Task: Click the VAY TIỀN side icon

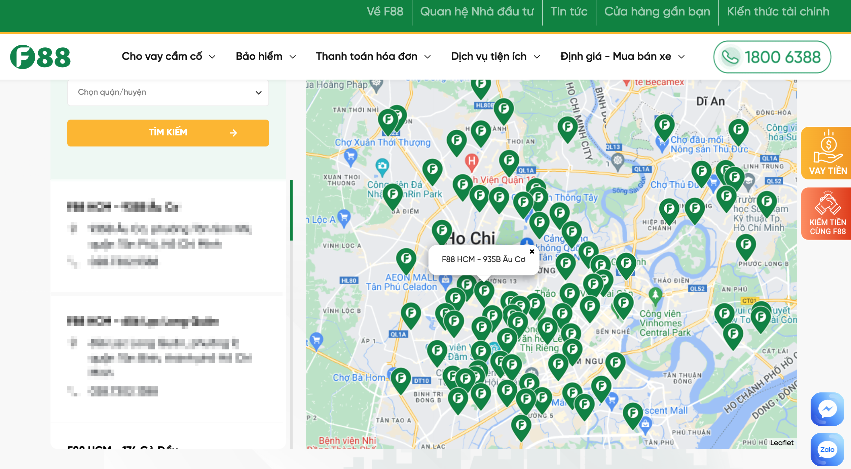Action: (827, 153)
